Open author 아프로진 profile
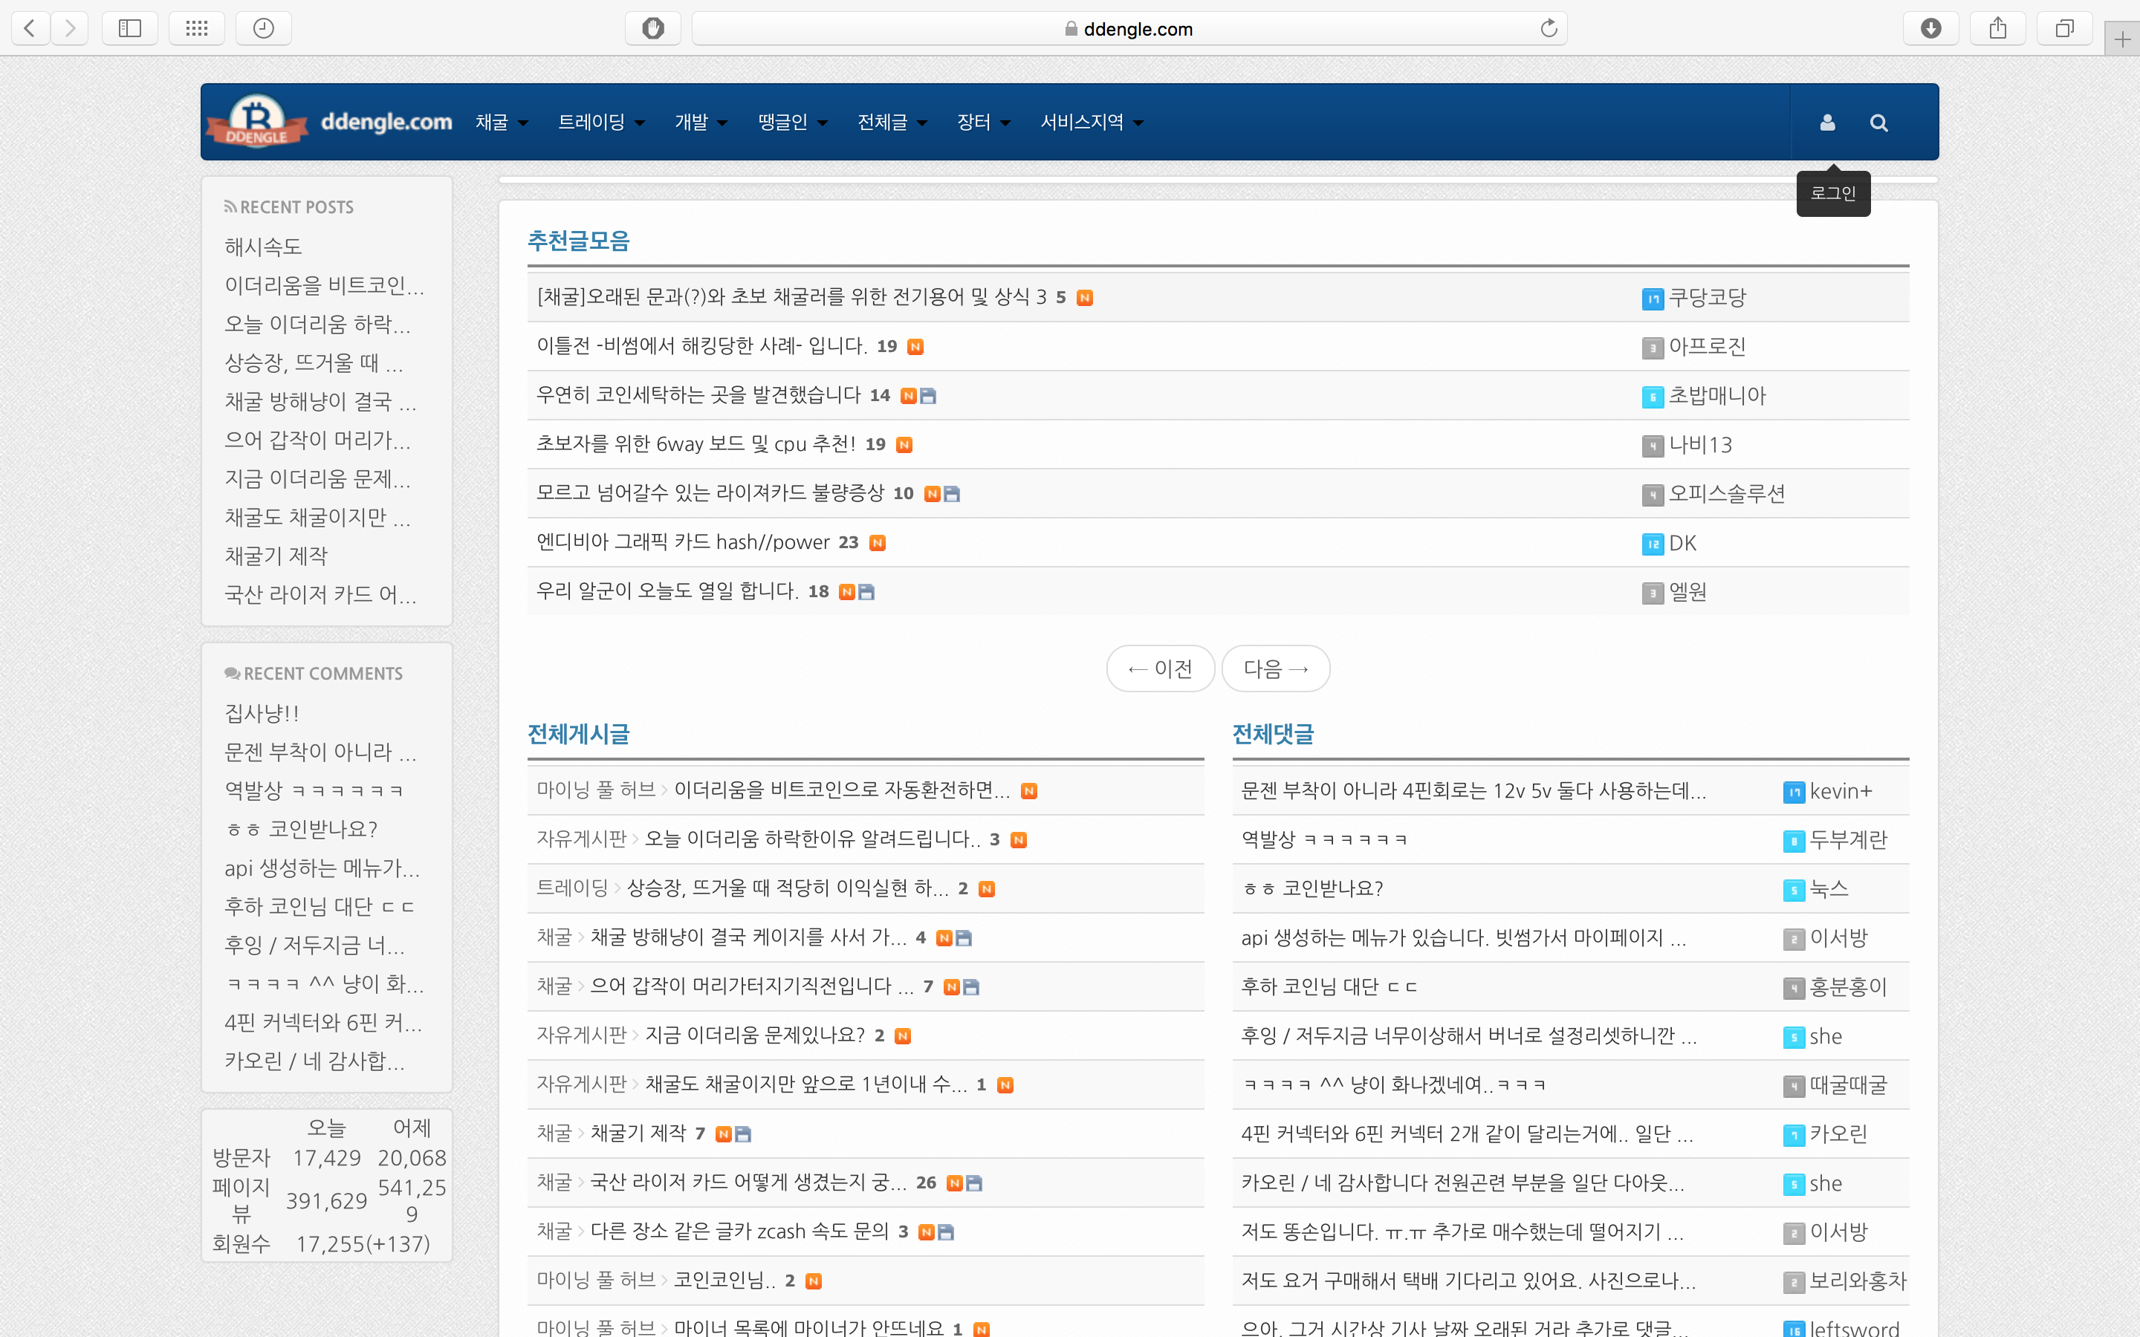 (x=1707, y=347)
